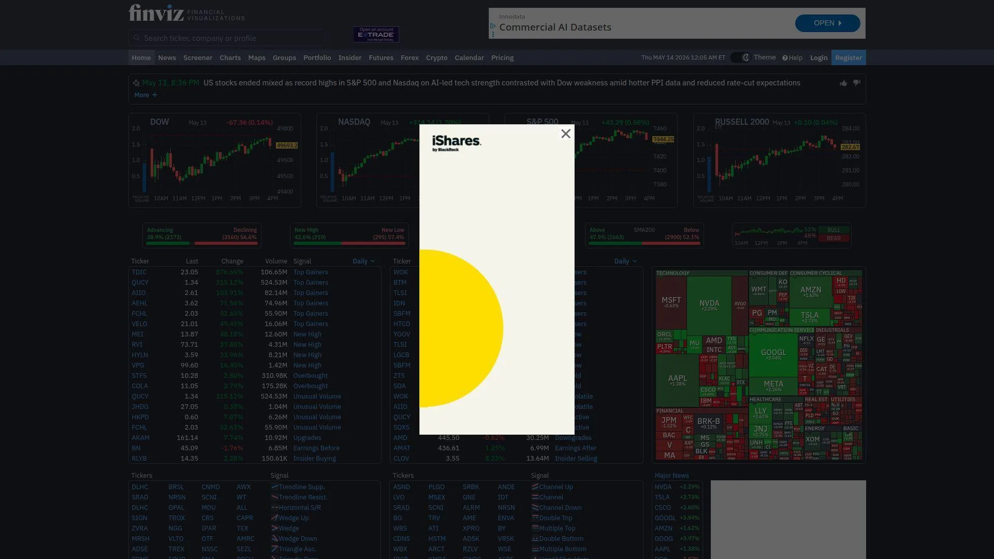This screenshot has width=994, height=559.
Task: Thumbs down the market headline
Action: (x=857, y=83)
